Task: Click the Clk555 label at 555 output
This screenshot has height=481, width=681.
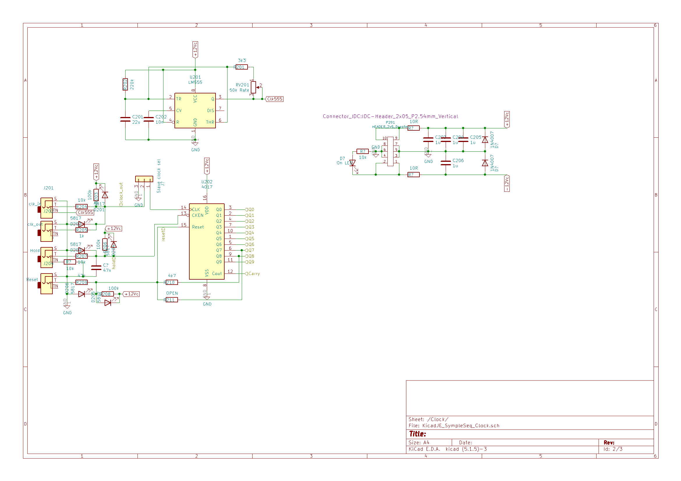Action: click(274, 99)
